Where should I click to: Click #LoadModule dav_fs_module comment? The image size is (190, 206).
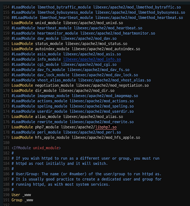pyautogui.click(x=70, y=70)
